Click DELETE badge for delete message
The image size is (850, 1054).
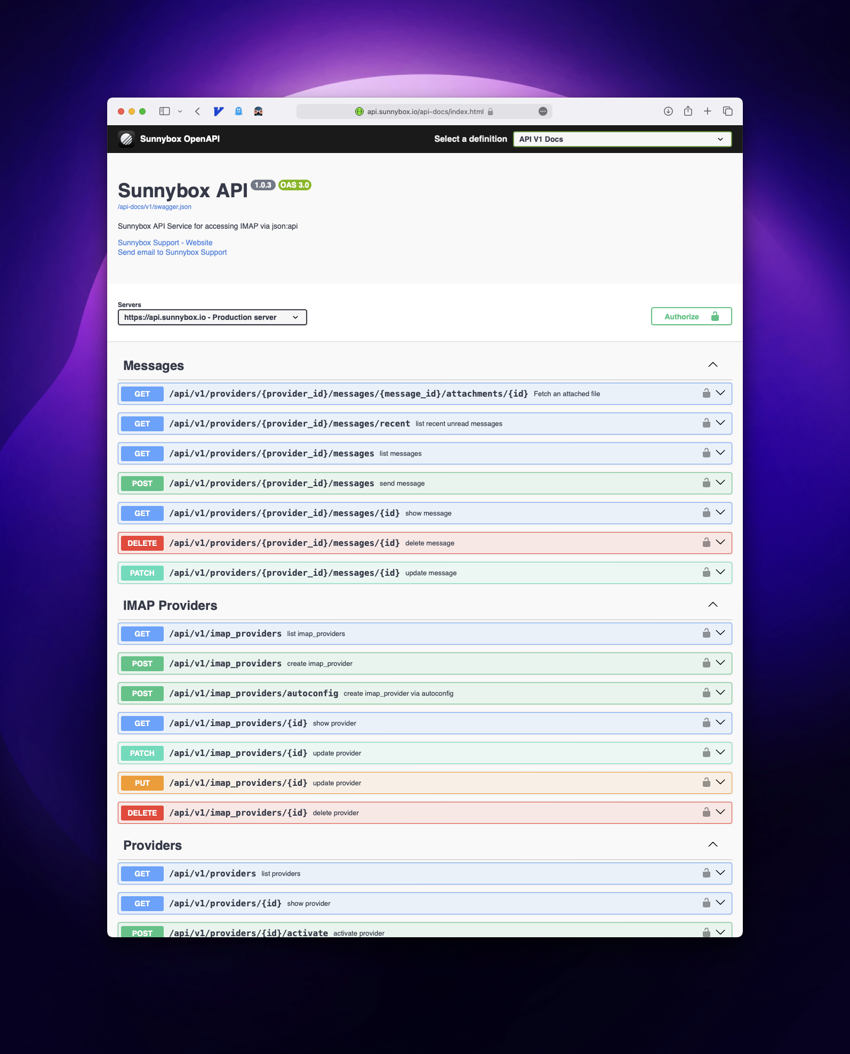(x=142, y=543)
